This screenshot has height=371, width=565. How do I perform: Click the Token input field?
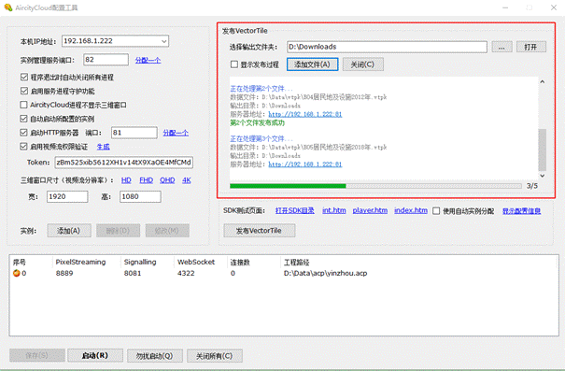click(x=124, y=163)
